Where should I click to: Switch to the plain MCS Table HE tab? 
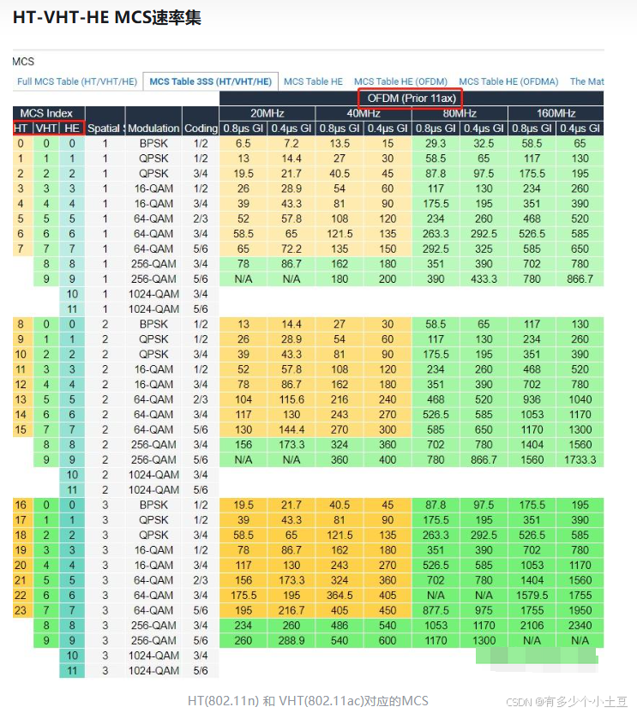tap(313, 81)
